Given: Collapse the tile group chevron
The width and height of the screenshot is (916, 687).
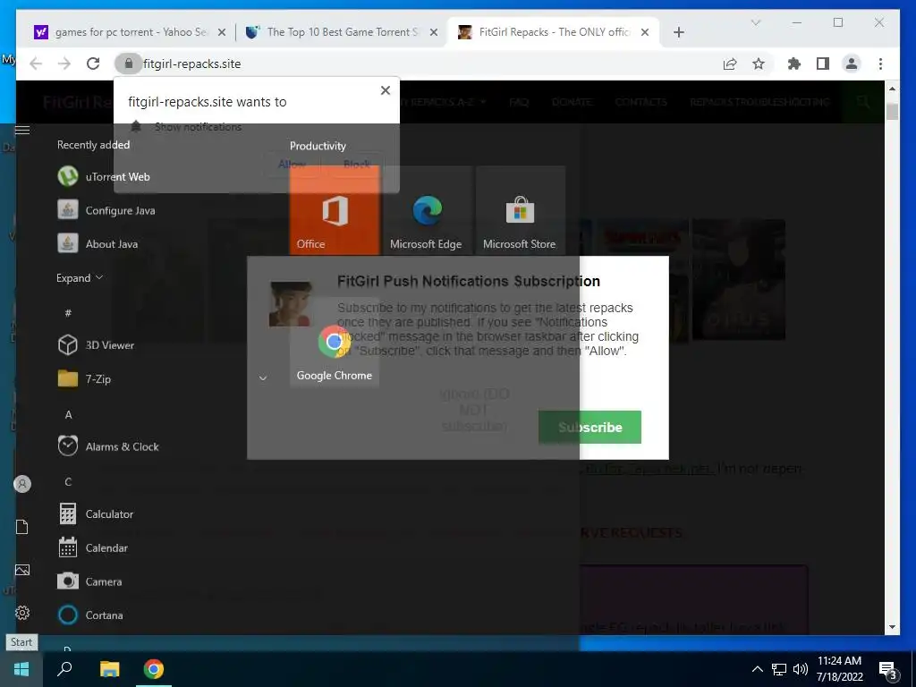Looking at the screenshot, I should pos(263,378).
